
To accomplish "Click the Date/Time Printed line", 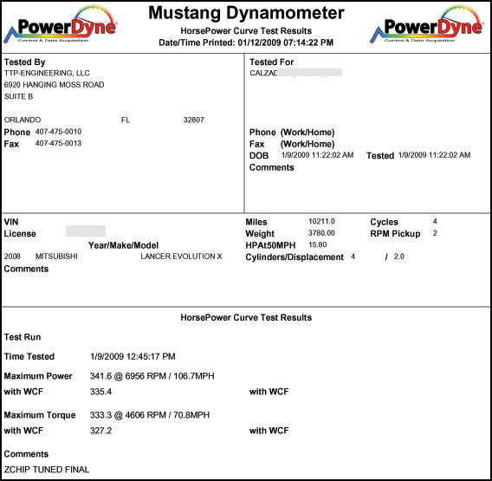I will [246, 42].
